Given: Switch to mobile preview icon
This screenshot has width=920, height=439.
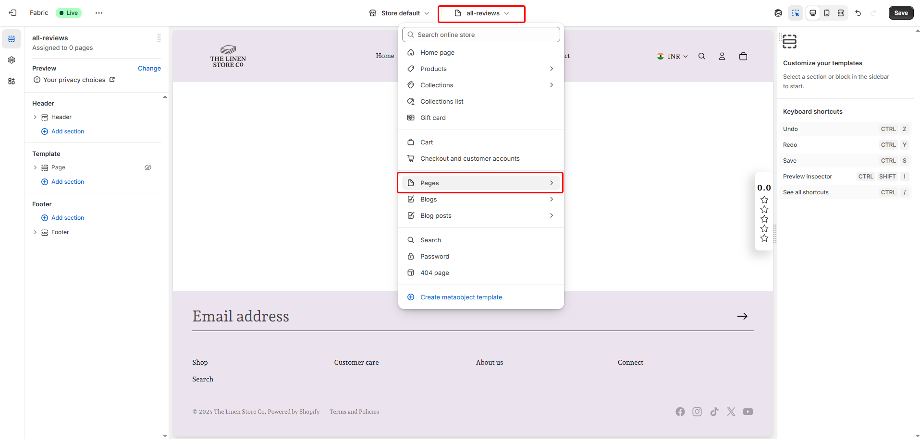Looking at the screenshot, I should click(827, 13).
